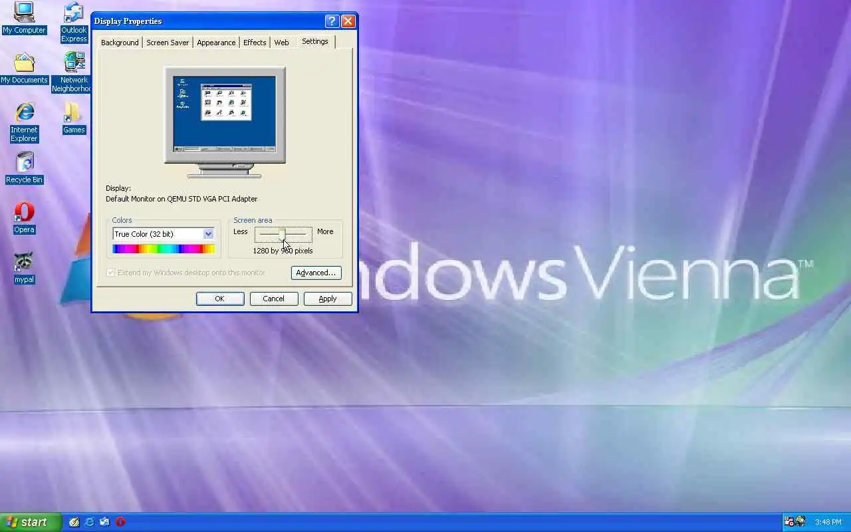Select the Internet Explorer desktop icon

(x=24, y=122)
